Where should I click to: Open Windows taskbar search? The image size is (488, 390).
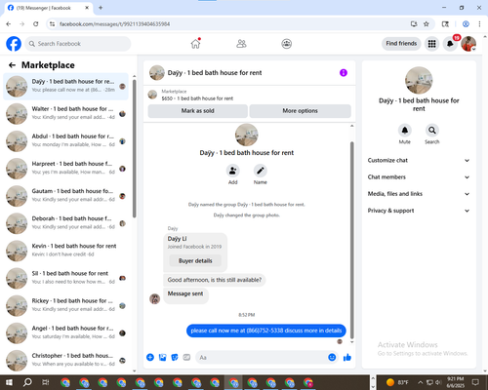point(27,382)
